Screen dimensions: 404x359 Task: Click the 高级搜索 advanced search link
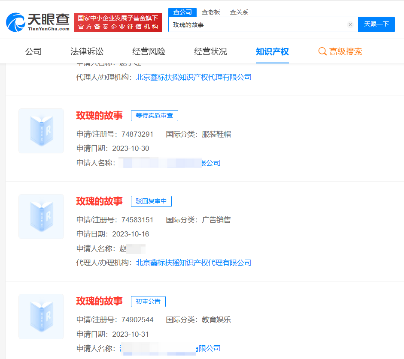pyautogui.click(x=346, y=51)
